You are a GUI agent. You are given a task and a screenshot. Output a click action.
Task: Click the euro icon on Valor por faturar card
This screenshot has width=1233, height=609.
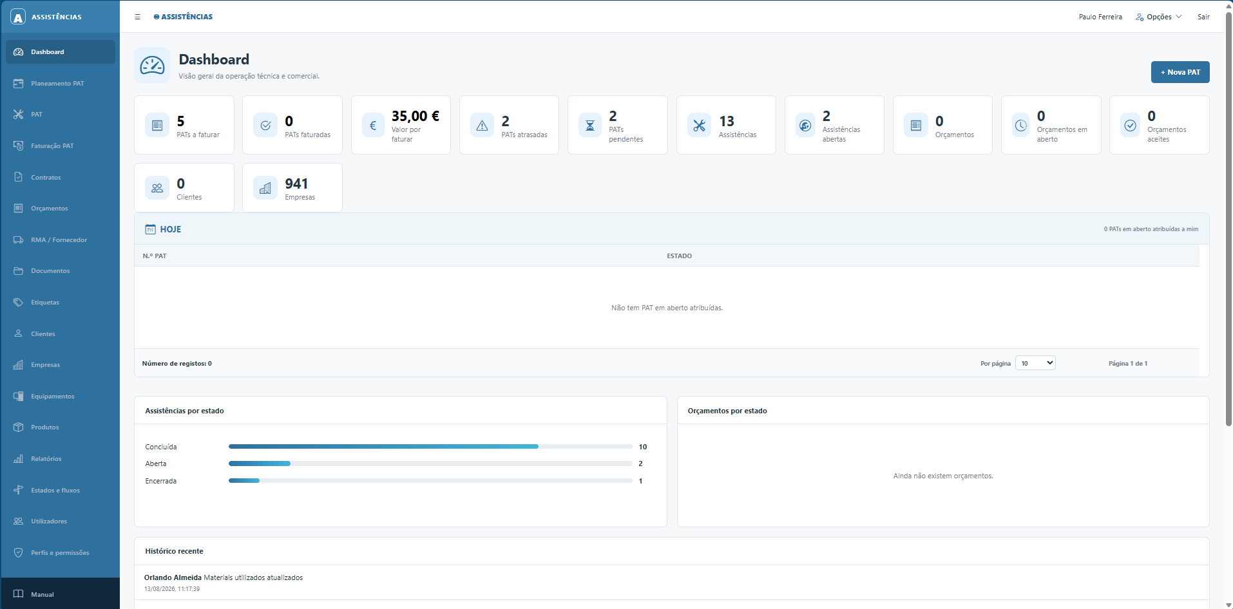pos(373,125)
